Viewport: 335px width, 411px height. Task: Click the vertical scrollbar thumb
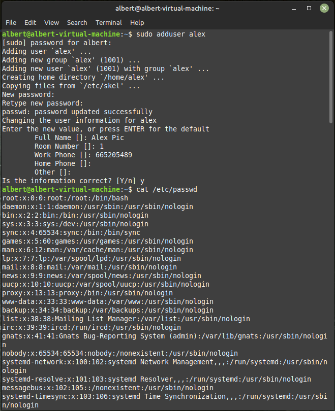[x=330, y=77]
